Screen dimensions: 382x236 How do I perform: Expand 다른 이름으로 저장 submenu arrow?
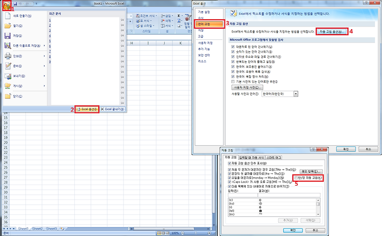coord(45,46)
